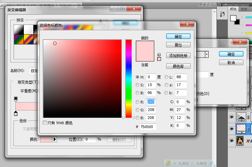This screenshot has height=167, width=252.
Task: Click the small web-safe color swatch below the cube
Action: [159, 59]
